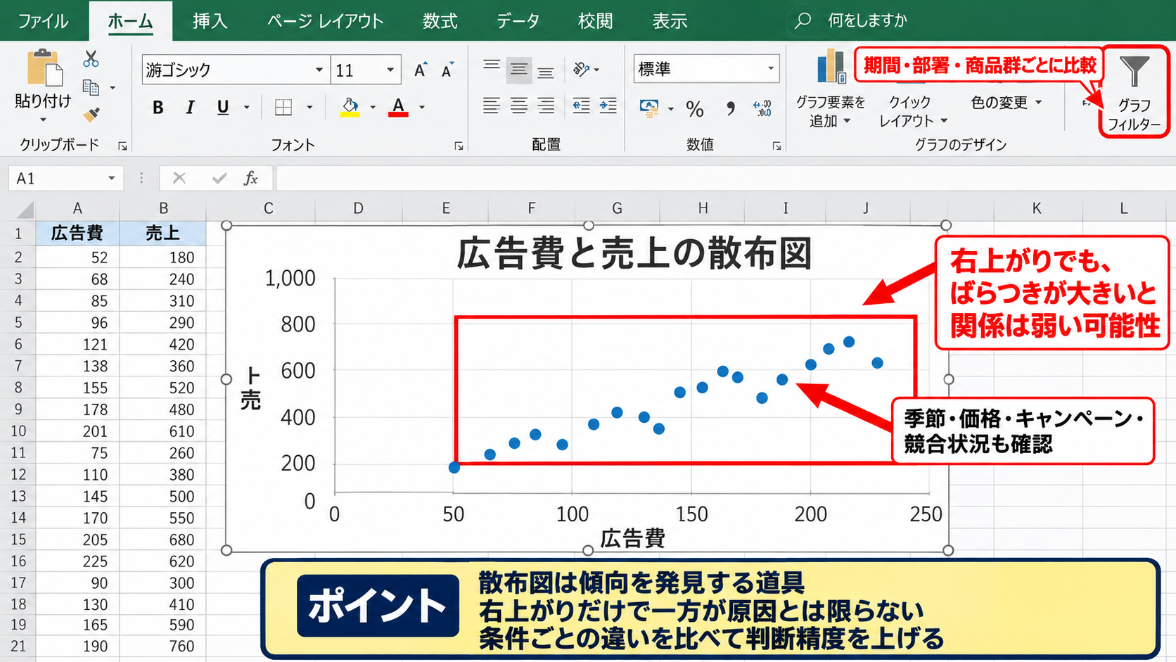Click the 何をしますか search box

867,21
